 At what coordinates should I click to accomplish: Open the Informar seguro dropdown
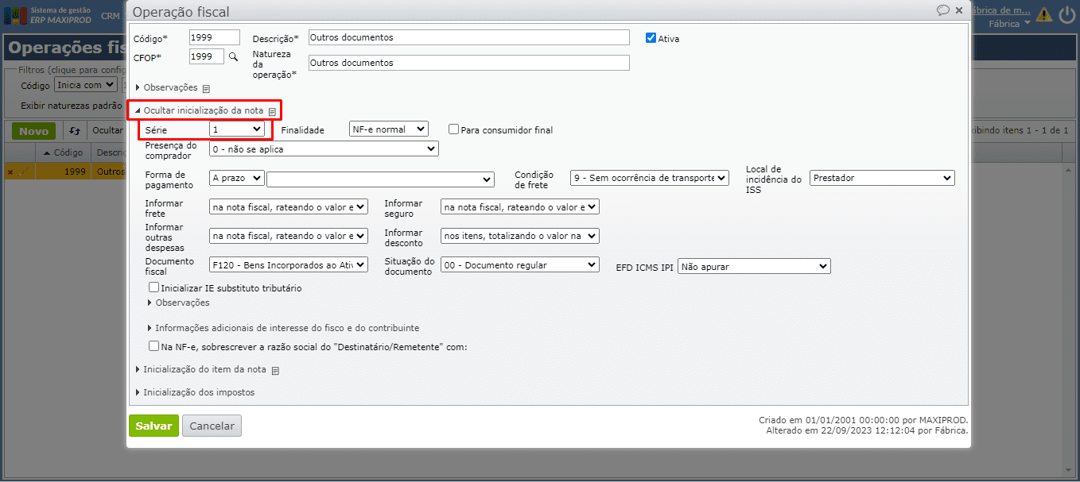pos(519,206)
